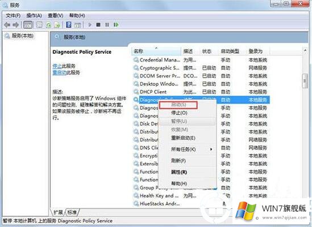This screenshot has width=312, height=227.
Task: Select the BlueStacks Andr... service name
Action: point(160,204)
